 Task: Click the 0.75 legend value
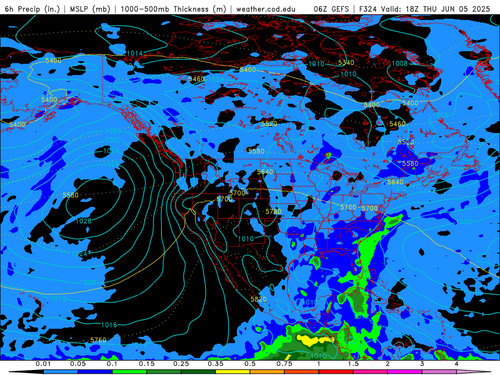tap(284, 364)
